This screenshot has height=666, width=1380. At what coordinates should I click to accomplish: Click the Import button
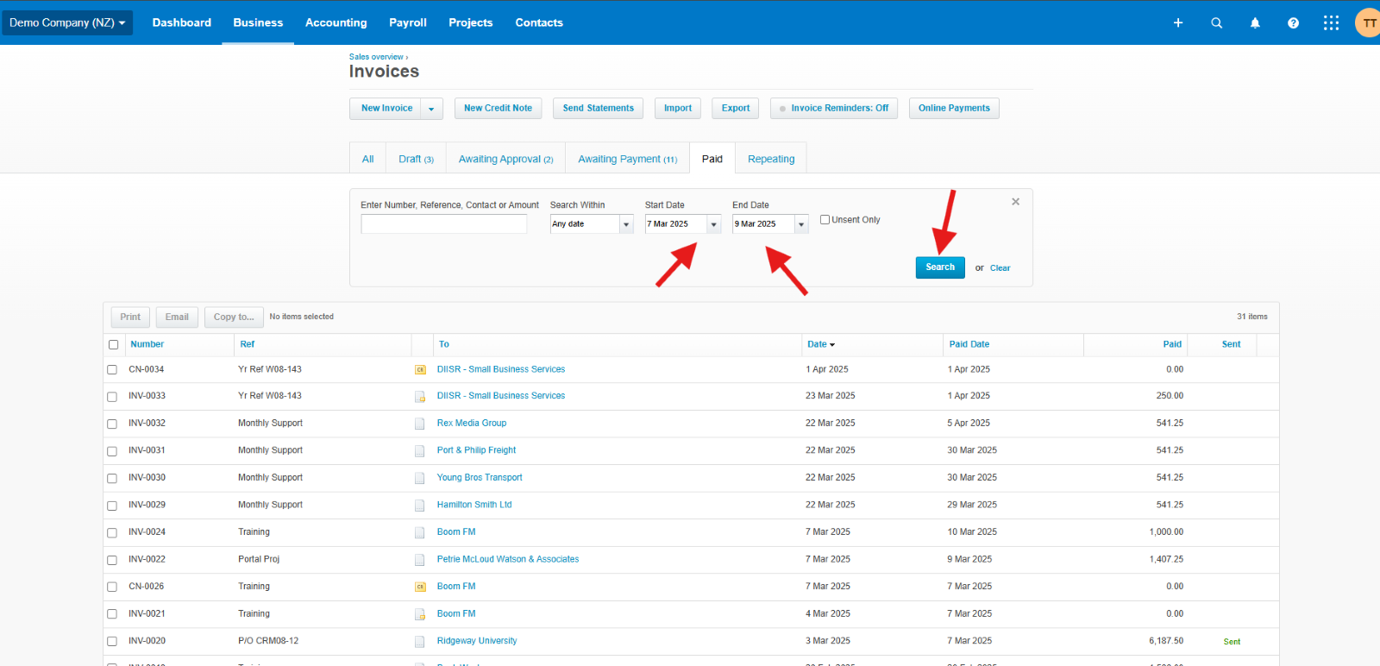[678, 109]
